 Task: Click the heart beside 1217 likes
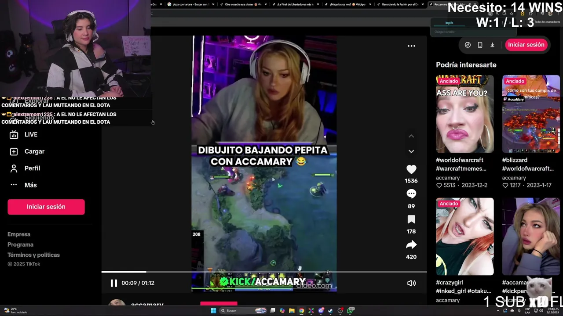505,185
